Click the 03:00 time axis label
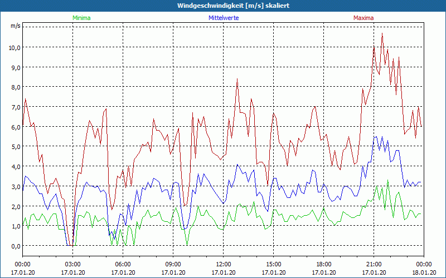Image resolution: width=446 pixels, height=278 pixels. click(x=73, y=265)
